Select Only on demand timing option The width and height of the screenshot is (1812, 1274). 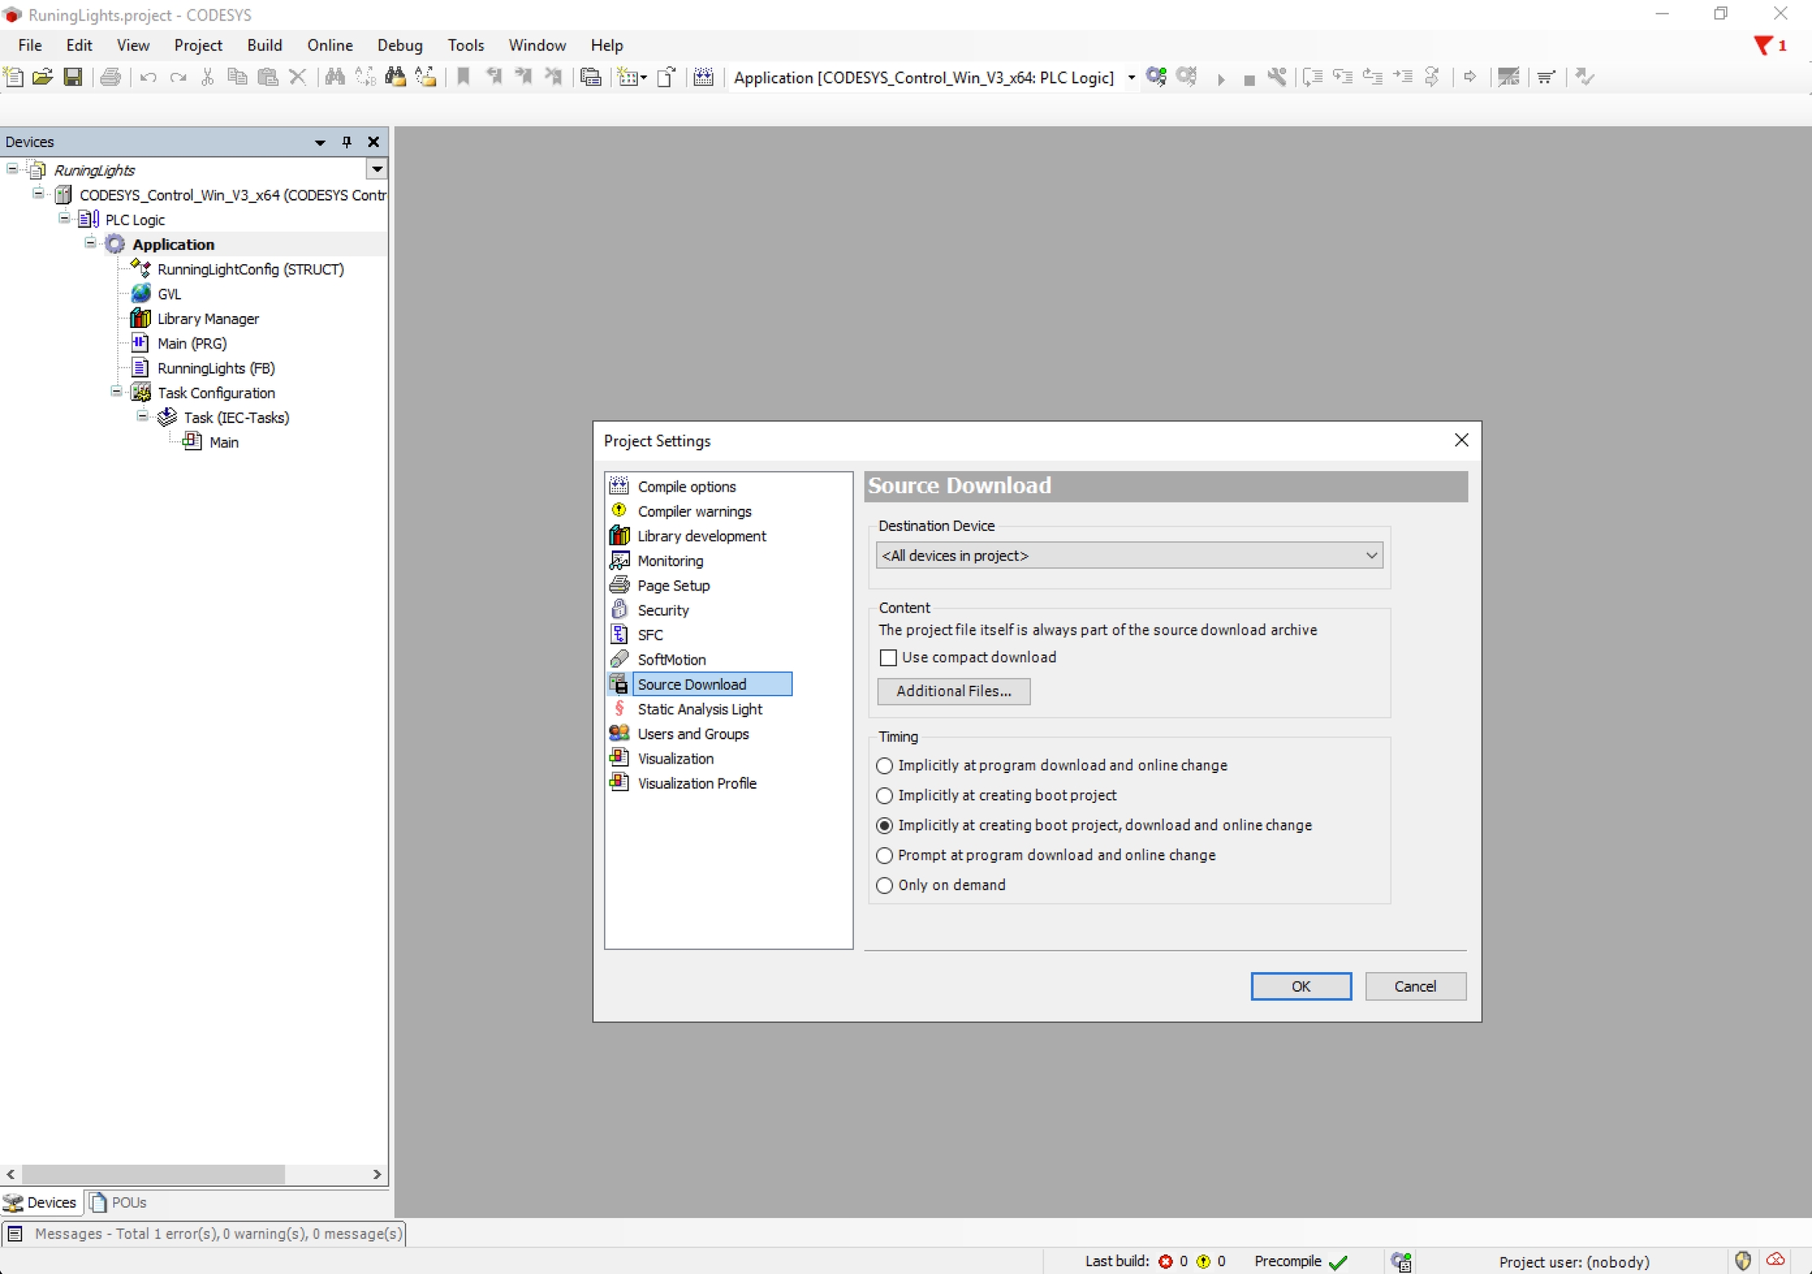click(x=885, y=885)
